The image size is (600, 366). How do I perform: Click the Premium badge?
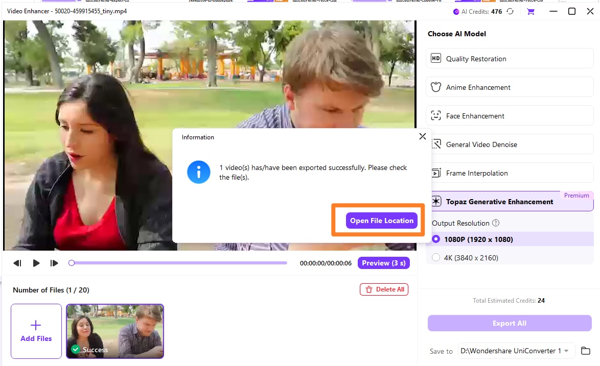576,195
